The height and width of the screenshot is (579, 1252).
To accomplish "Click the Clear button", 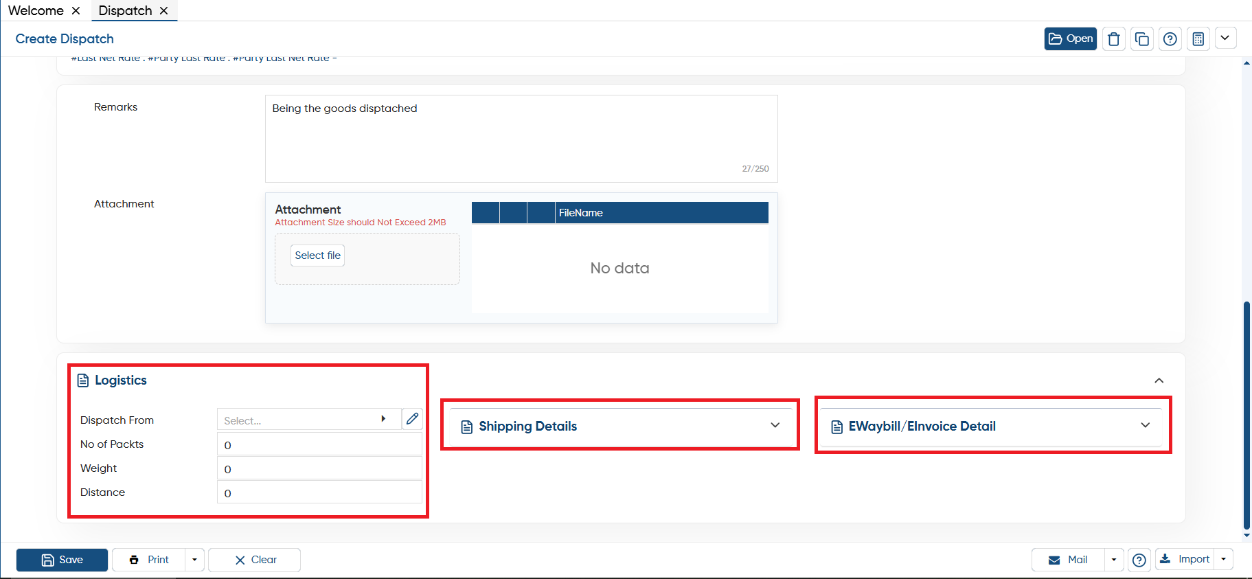I will tap(254, 560).
